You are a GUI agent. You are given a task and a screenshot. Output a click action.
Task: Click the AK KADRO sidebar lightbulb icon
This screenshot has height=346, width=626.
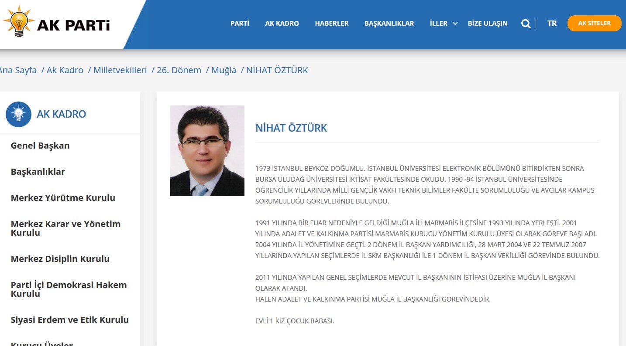[x=18, y=114]
